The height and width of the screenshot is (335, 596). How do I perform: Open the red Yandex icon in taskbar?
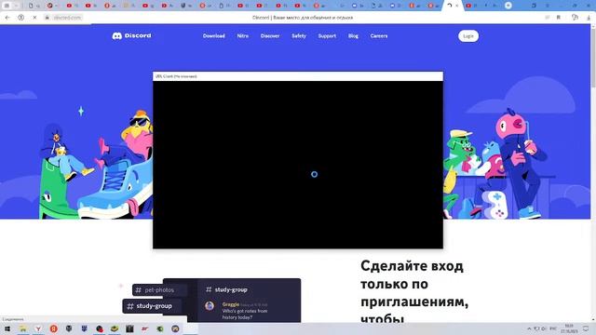tap(54, 328)
